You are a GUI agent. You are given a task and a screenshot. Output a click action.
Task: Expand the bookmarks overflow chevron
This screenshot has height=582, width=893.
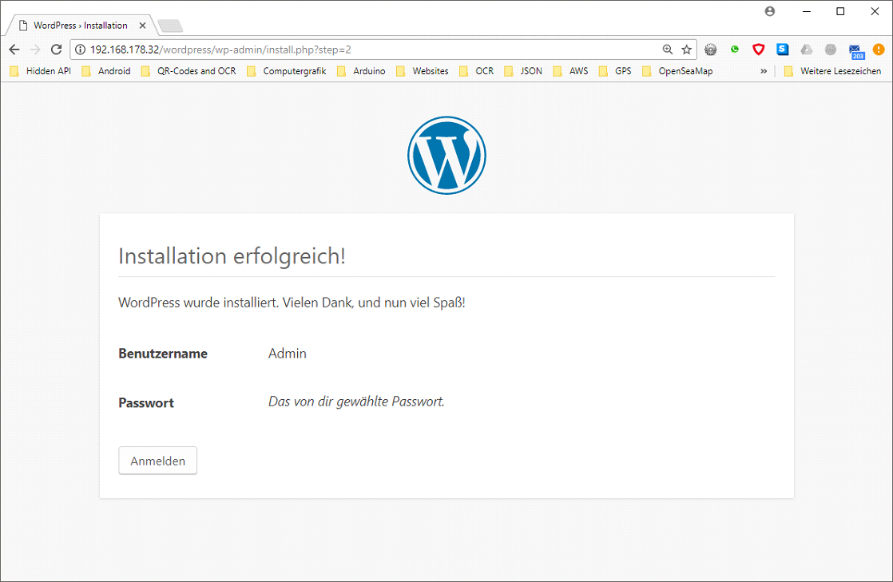(764, 71)
